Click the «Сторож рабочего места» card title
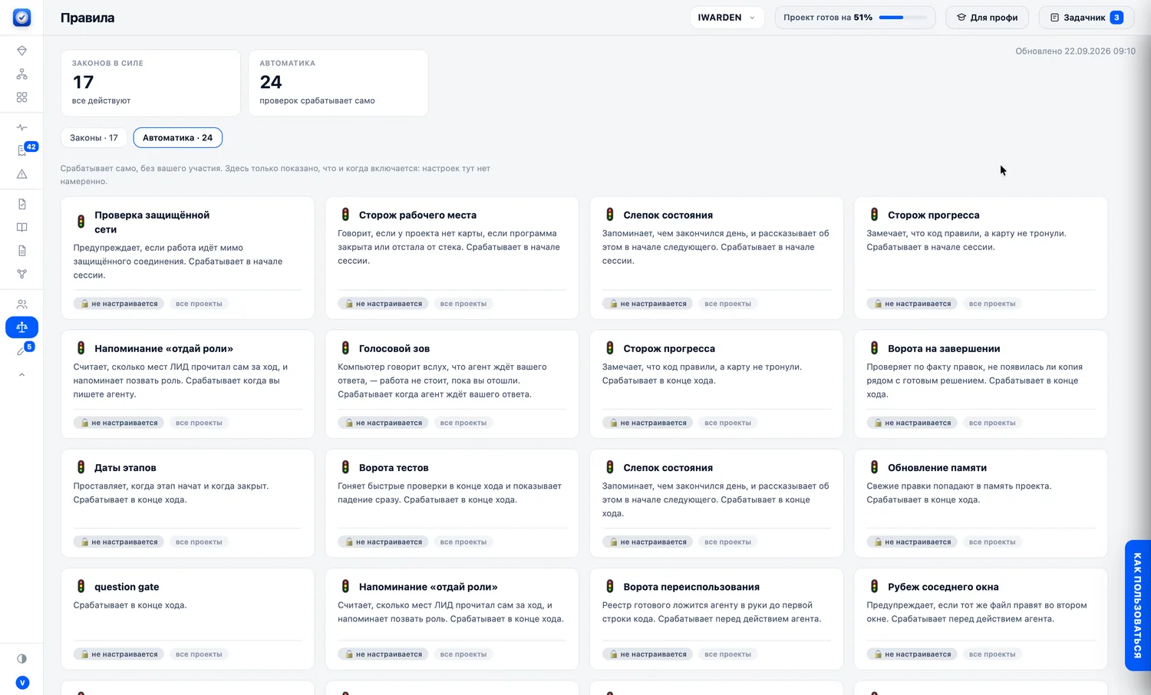Screen dimensions: 1151x695 417,216
